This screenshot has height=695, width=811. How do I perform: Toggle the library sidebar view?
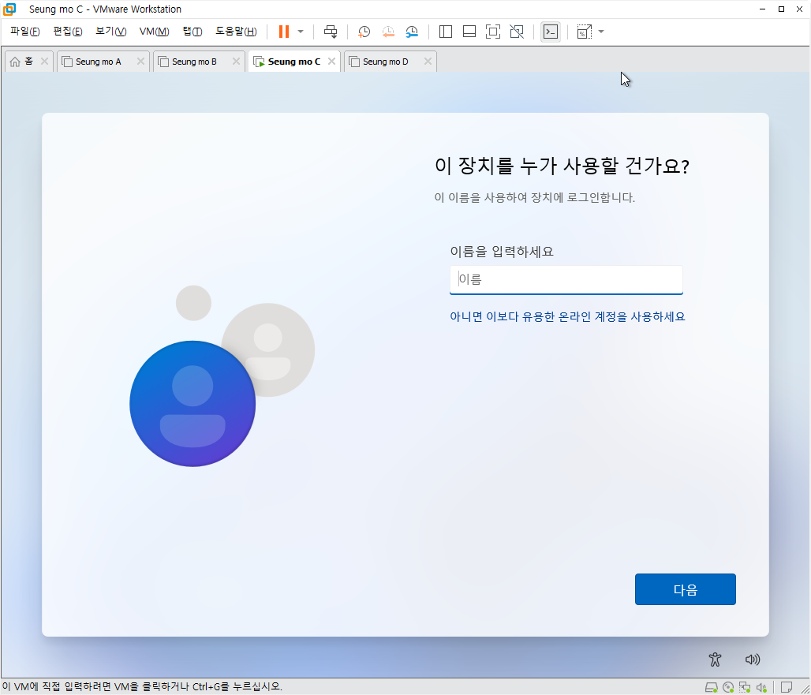pos(445,32)
